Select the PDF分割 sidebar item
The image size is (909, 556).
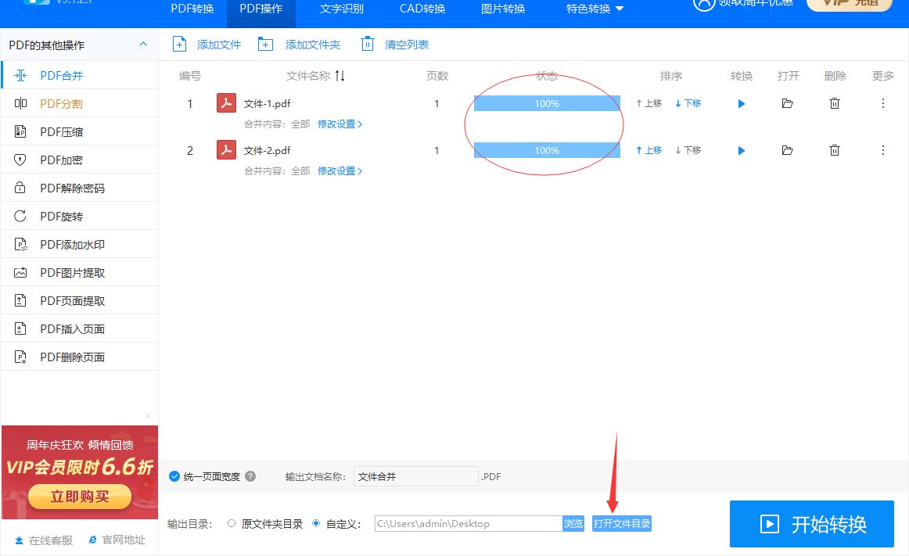80,104
